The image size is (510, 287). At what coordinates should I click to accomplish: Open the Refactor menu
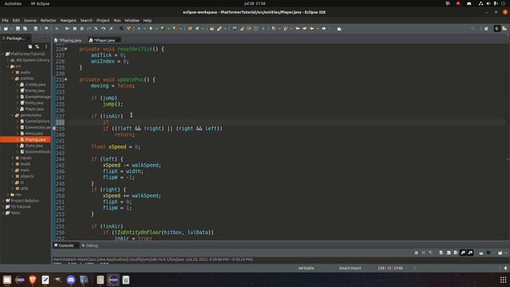point(48,20)
